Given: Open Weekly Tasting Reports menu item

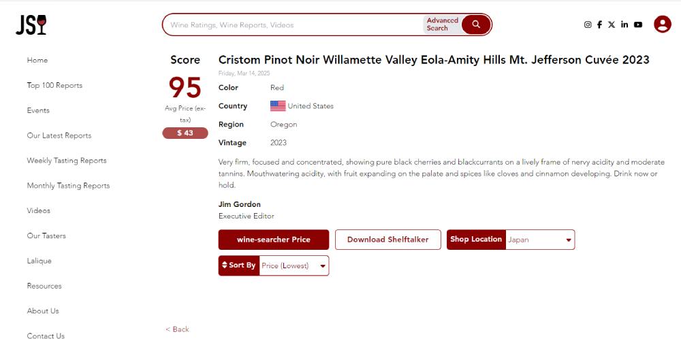Looking at the screenshot, I should point(67,161).
